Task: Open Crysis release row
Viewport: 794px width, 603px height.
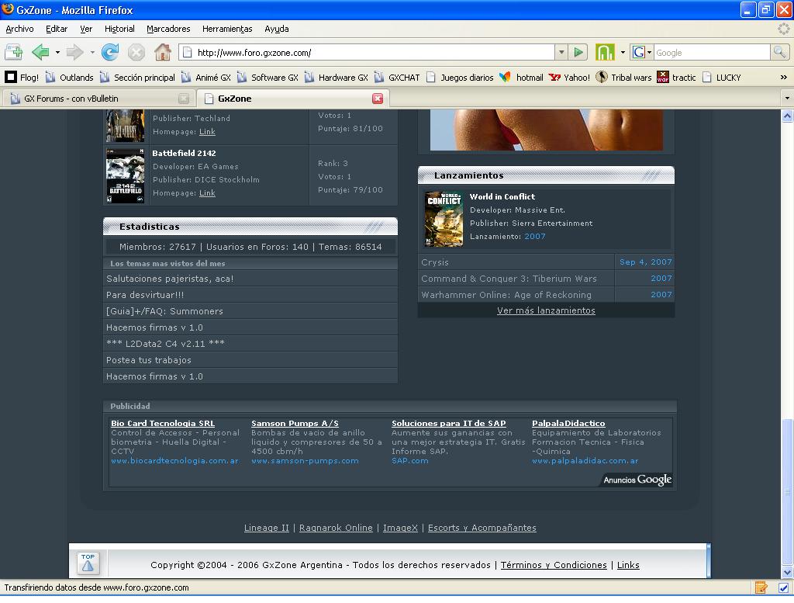Action: (x=546, y=262)
